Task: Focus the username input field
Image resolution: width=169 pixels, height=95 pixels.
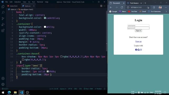Action: pyautogui.click(x=138, y=26)
